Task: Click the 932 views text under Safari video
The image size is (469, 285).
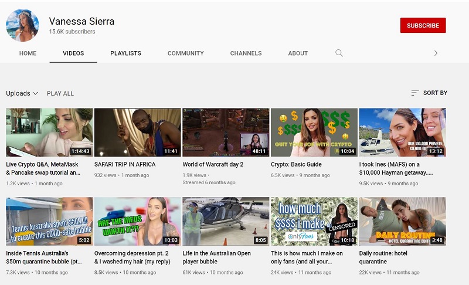Action: click(106, 175)
